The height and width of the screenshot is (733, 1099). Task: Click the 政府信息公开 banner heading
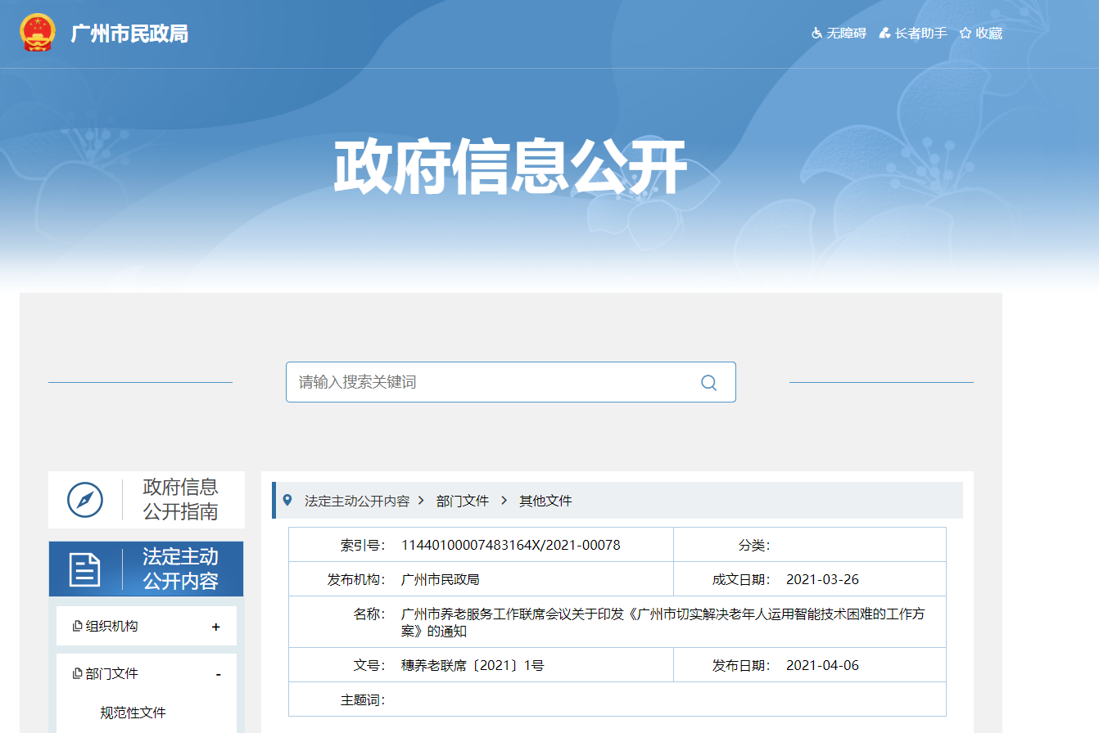coord(509,167)
